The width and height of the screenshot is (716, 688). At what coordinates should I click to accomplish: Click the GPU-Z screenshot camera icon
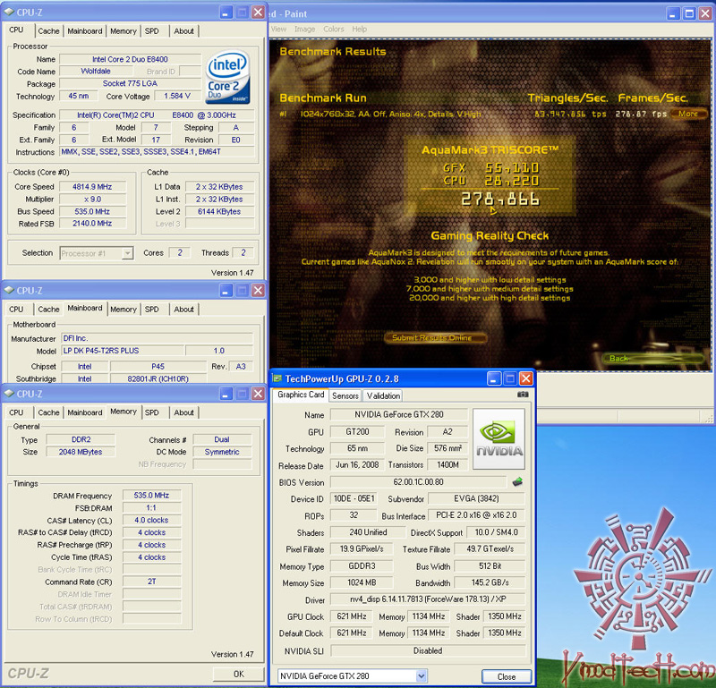coord(523,395)
